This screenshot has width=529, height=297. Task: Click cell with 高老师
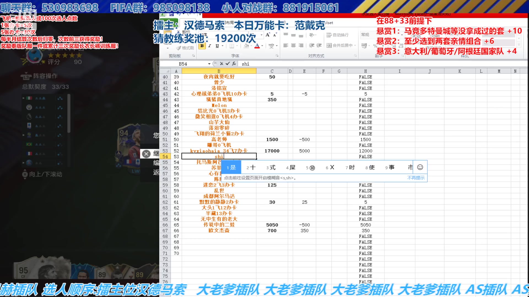tap(219, 139)
